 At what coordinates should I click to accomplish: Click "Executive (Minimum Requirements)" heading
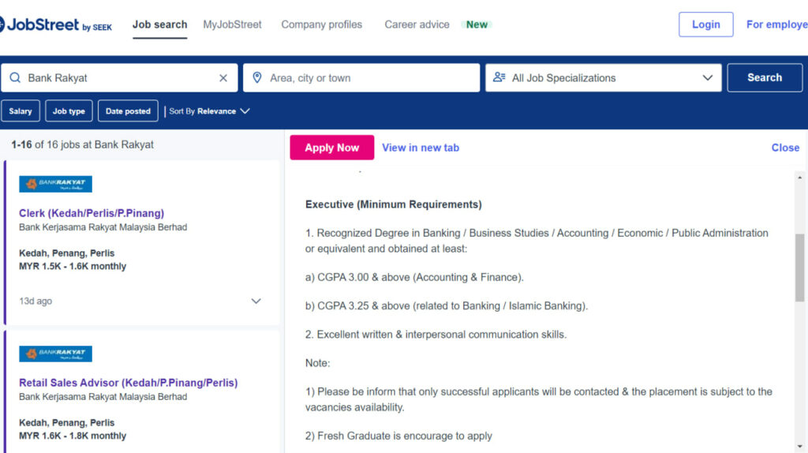pos(394,204)
